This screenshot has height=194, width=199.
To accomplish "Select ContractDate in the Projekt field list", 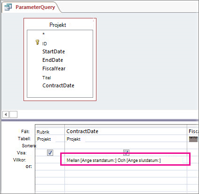I will pos(58,85).
